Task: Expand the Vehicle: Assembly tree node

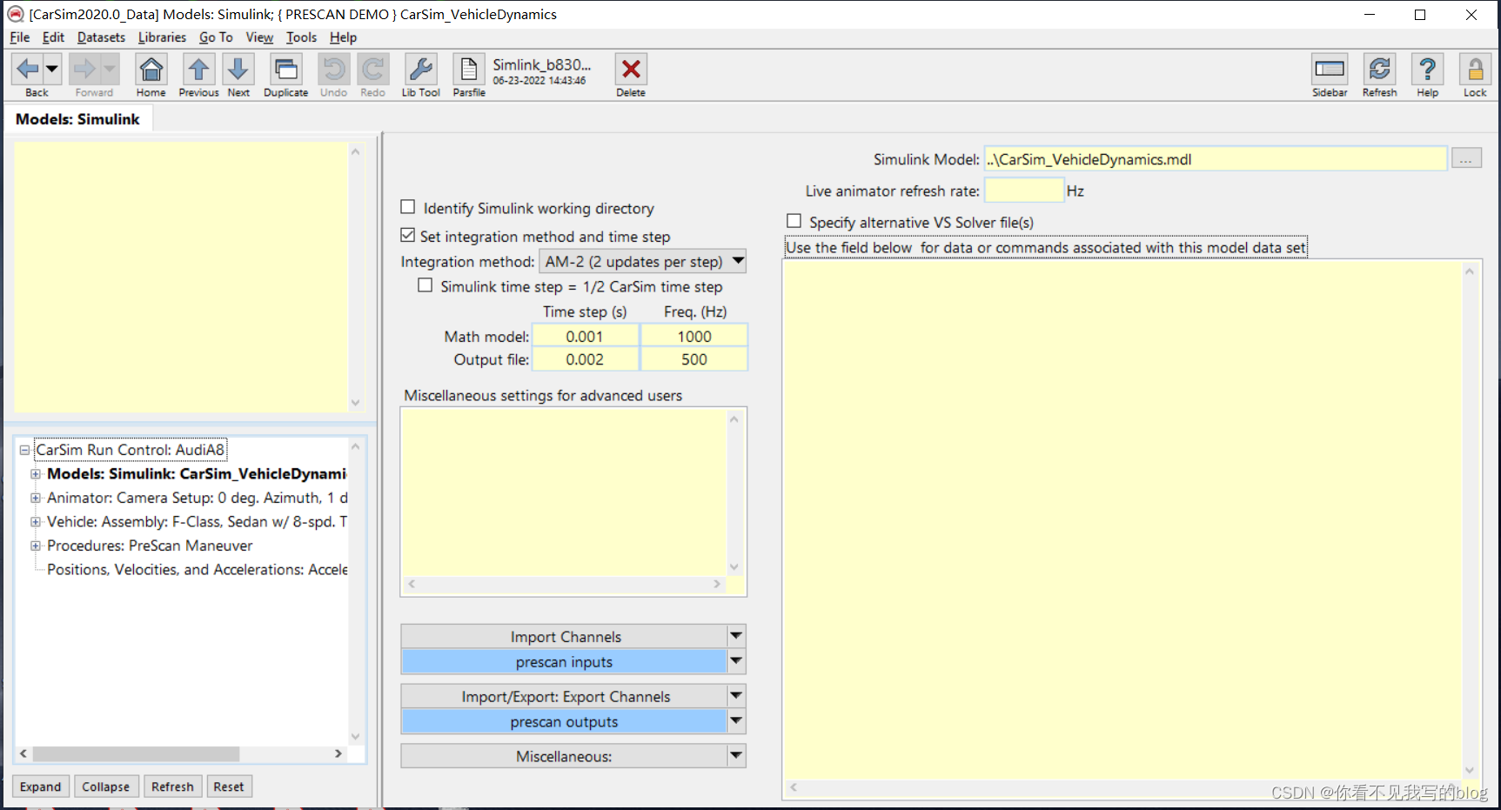Action: click(x=36, y=522)
